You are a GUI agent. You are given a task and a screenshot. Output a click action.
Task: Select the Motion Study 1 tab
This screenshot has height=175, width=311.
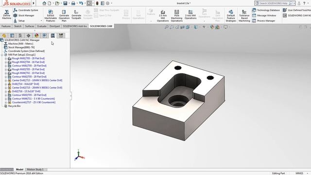pyautogui.click(x=35, y=170)
